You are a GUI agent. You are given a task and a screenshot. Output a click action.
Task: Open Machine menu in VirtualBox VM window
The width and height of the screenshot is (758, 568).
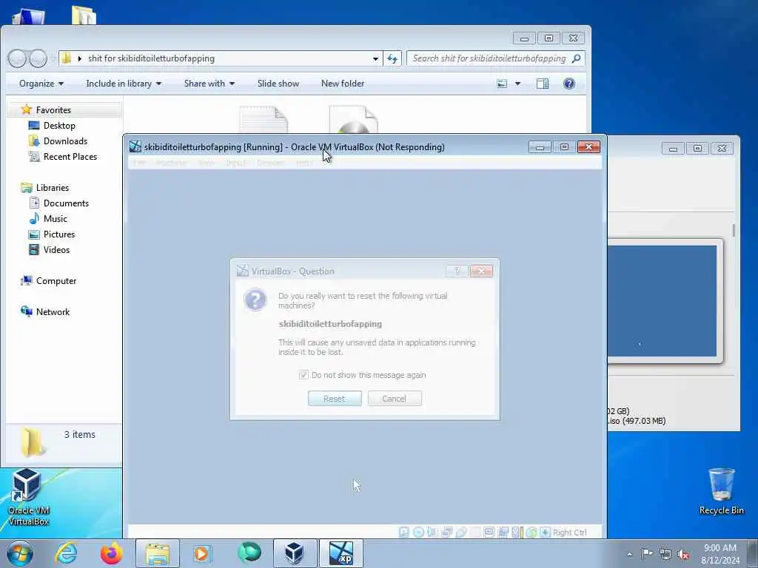171,163
